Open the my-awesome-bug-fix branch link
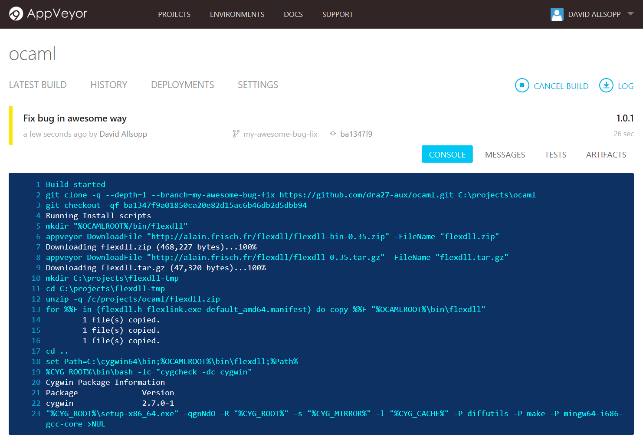Viewport: 643px width, 443px height. pyautogui.click(x=280, y=134)
